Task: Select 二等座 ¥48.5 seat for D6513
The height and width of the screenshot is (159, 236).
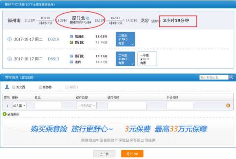Action: 126,59
